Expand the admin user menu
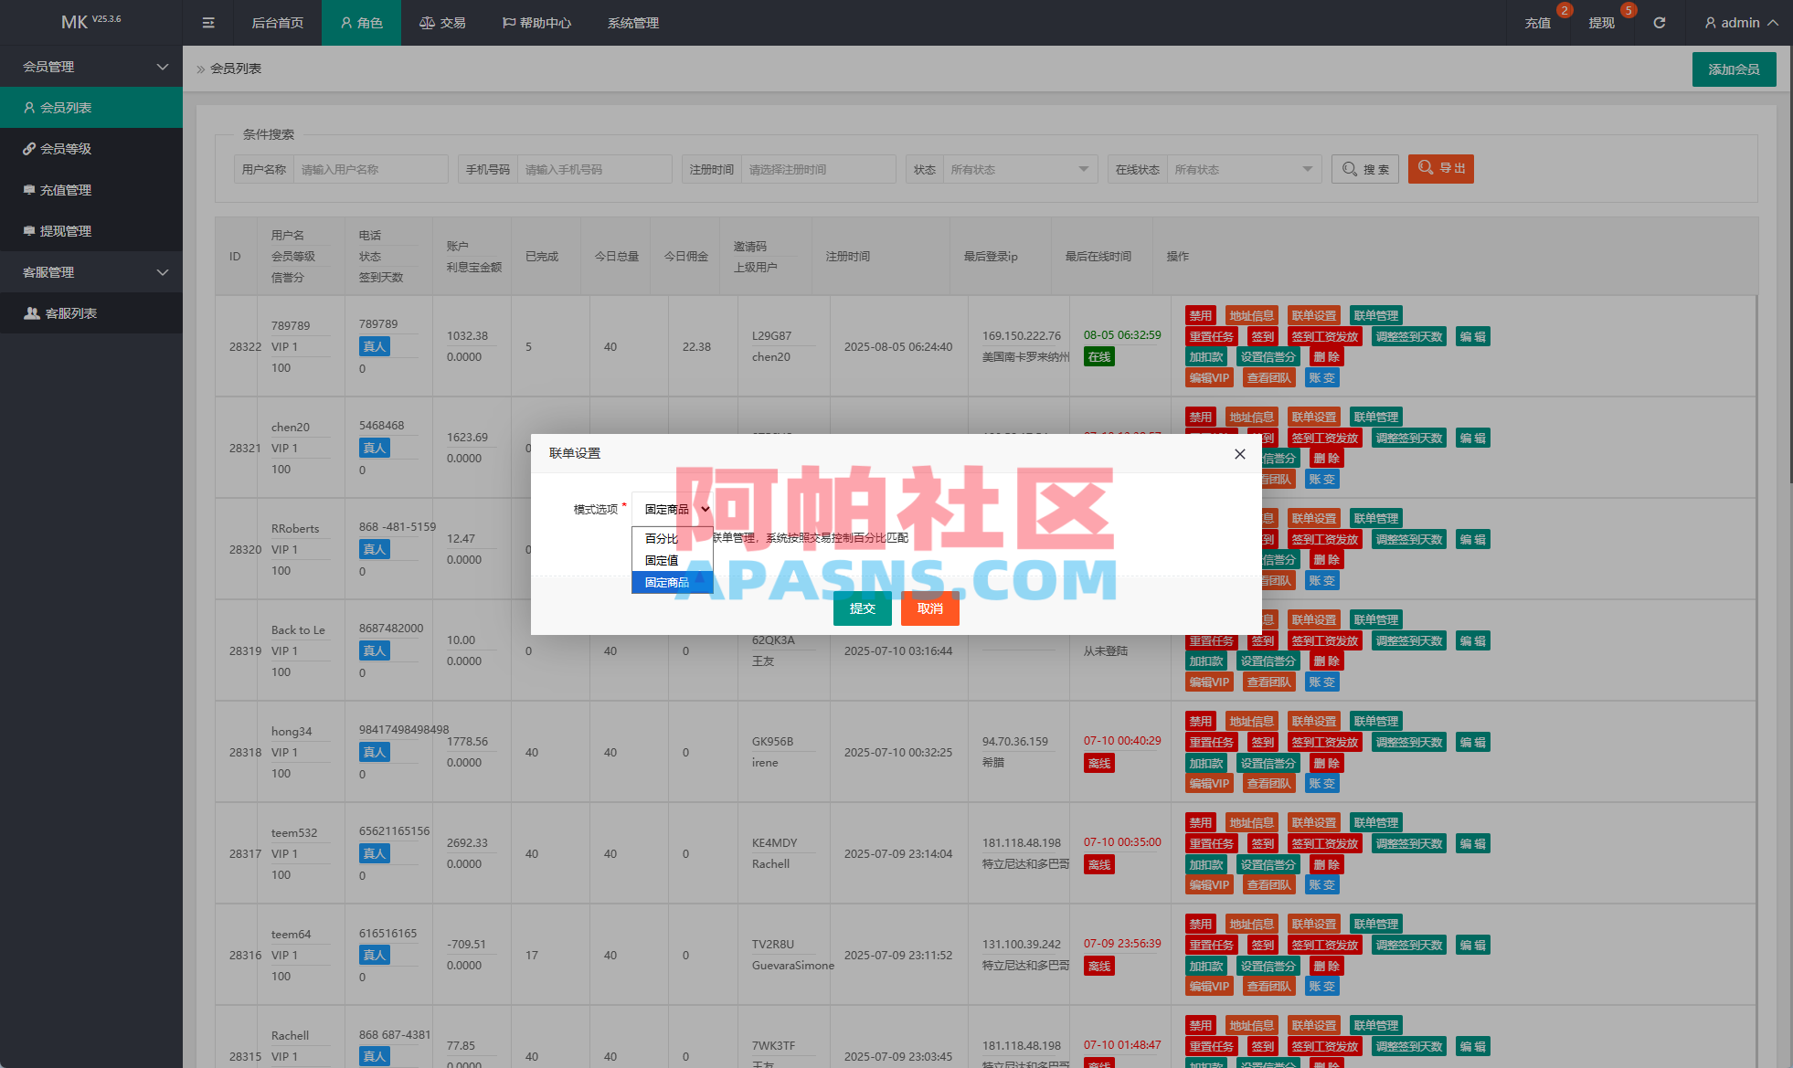1793x1068 pixels. [x=1741, y=23]
